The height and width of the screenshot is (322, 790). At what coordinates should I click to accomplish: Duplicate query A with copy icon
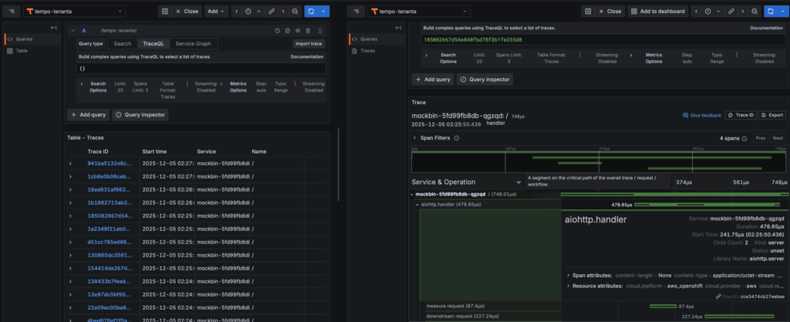pos(288,31)
